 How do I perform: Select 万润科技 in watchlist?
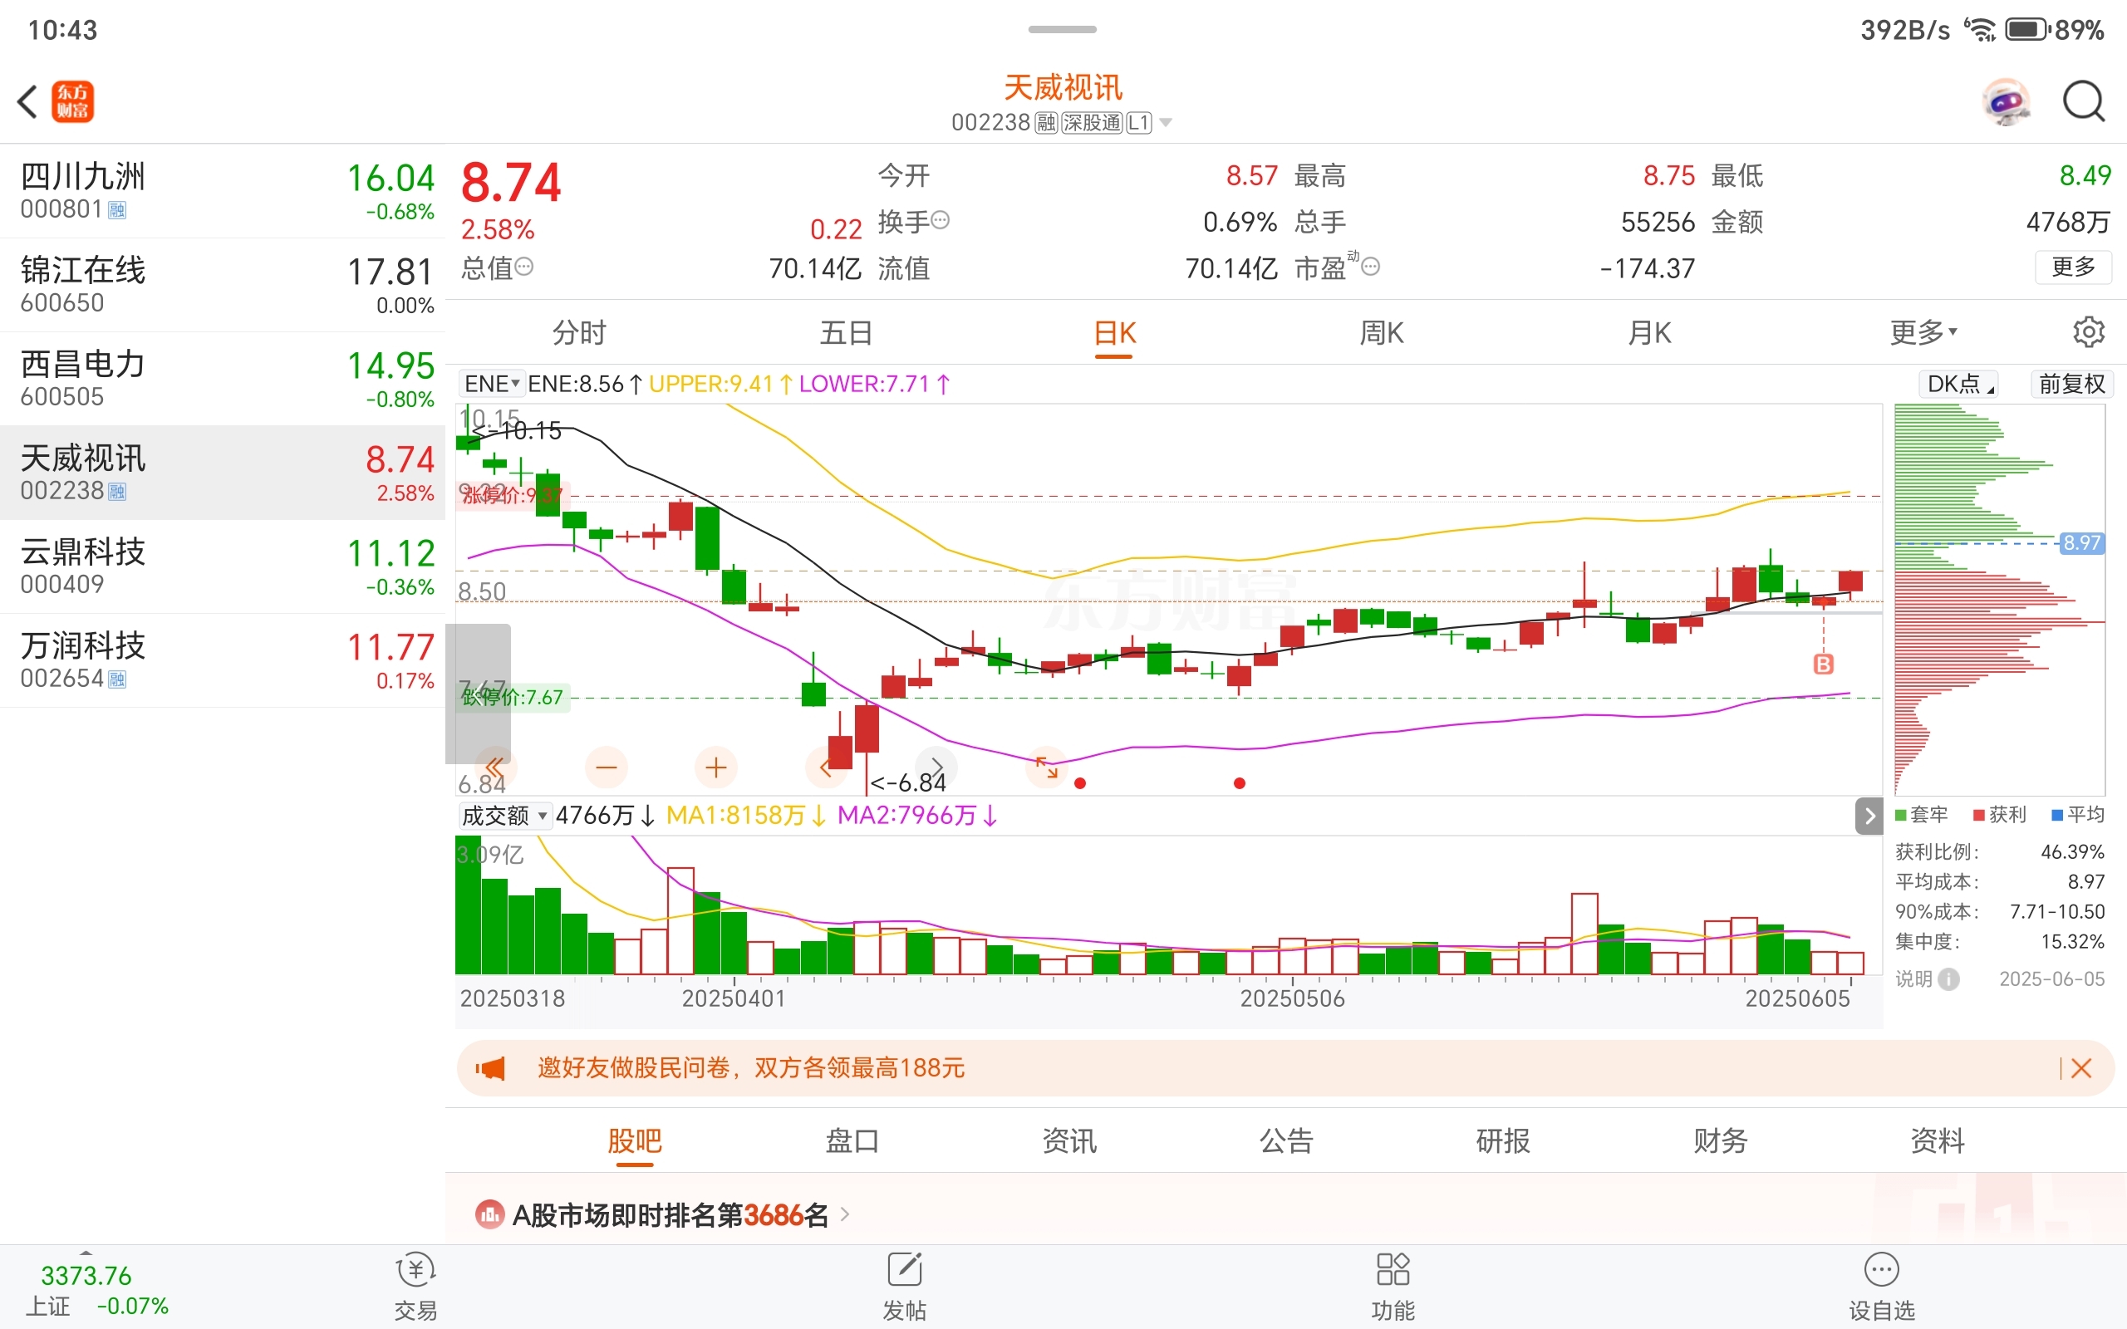[x=223, y=661]
